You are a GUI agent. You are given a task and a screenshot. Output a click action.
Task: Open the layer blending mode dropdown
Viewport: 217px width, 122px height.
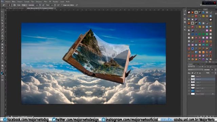(195, 70)
